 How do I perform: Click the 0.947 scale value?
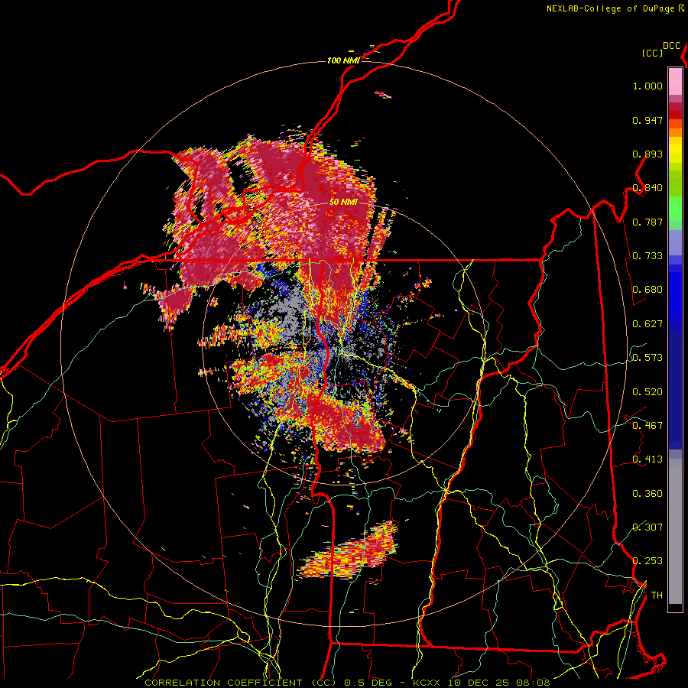[647, 120]
